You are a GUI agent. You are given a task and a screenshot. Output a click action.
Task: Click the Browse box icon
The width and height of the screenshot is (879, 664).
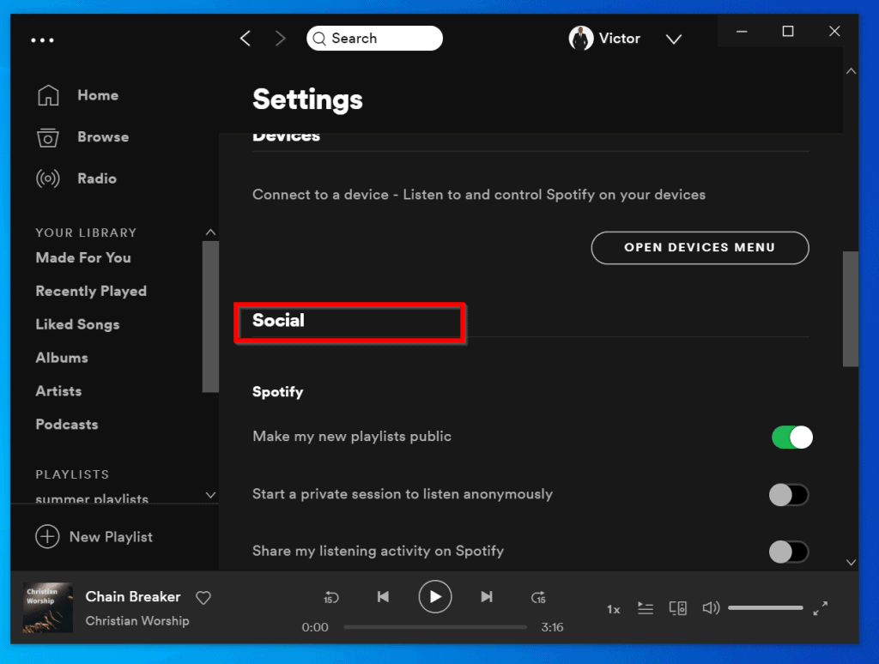(x=48, y=137)
